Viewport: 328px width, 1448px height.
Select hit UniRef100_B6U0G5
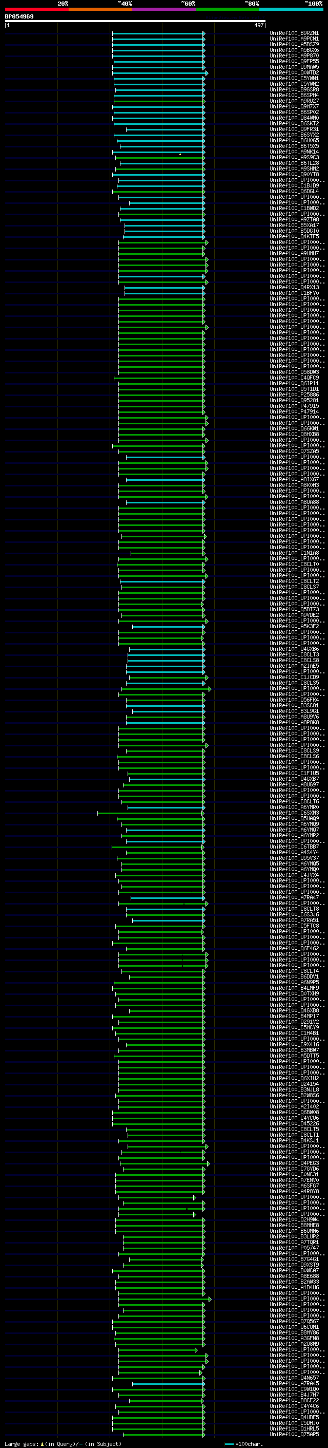(x=294, y=141)
